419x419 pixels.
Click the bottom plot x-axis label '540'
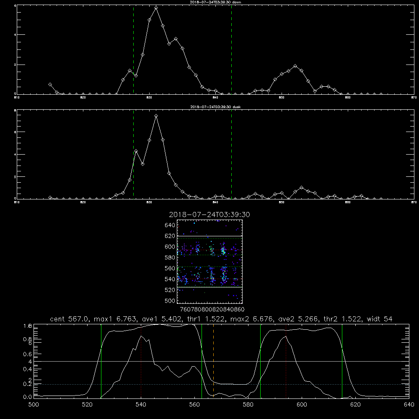[x=141, y=404]
